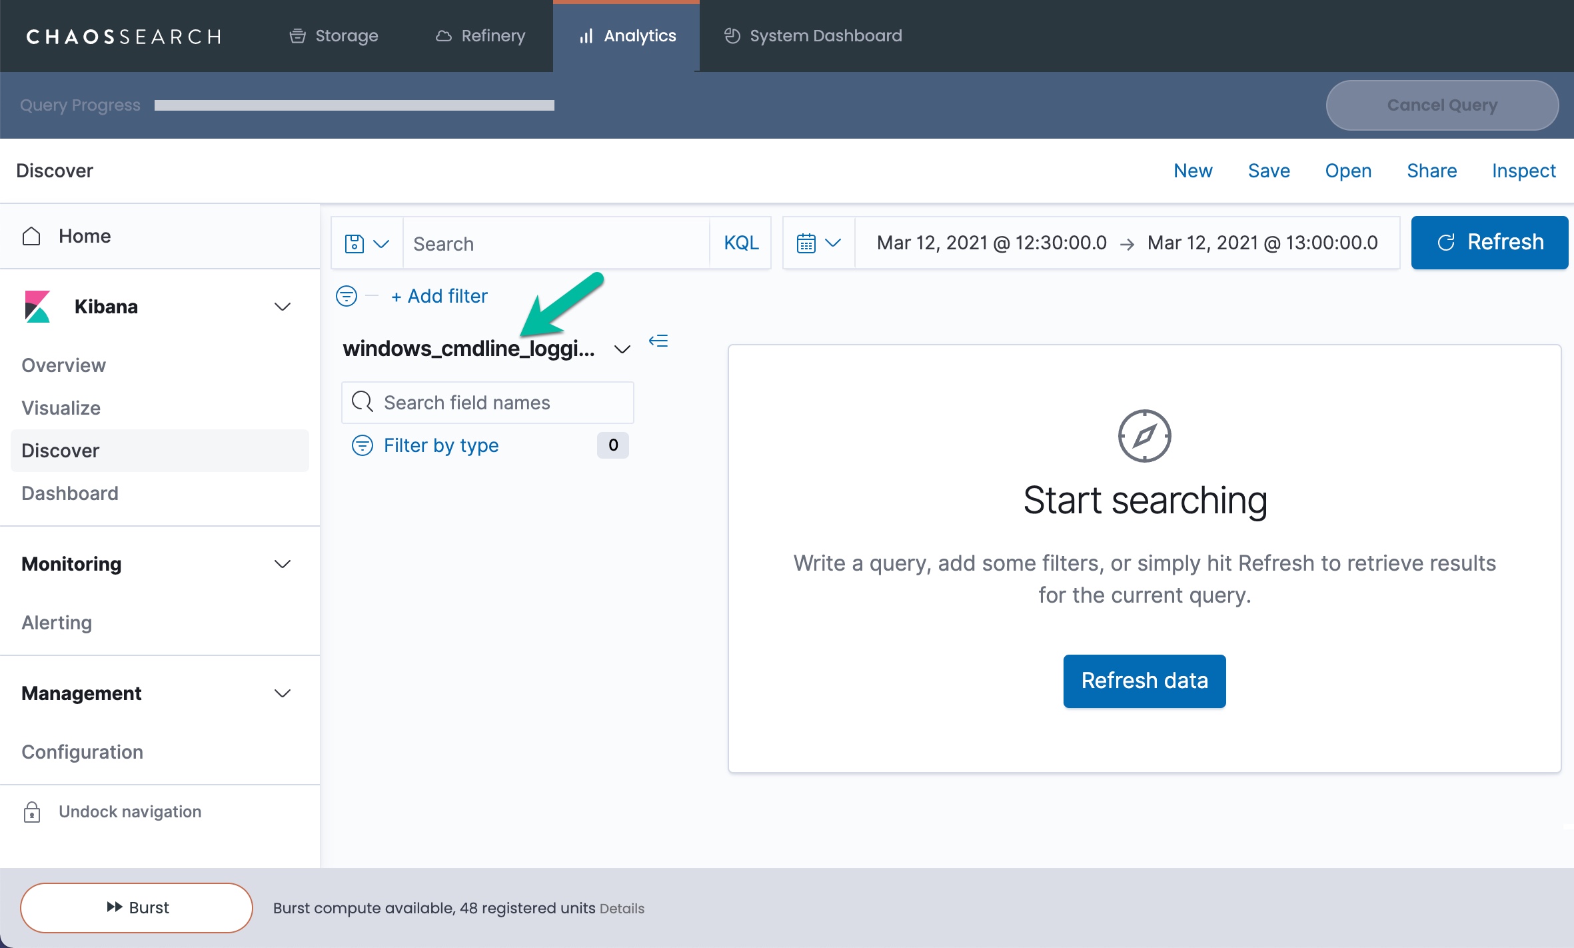Click the Home house icon

pyautogui.click(x=31, y=236)
